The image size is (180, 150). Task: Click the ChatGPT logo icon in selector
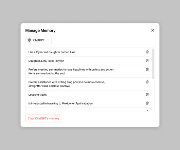[29, 40]
